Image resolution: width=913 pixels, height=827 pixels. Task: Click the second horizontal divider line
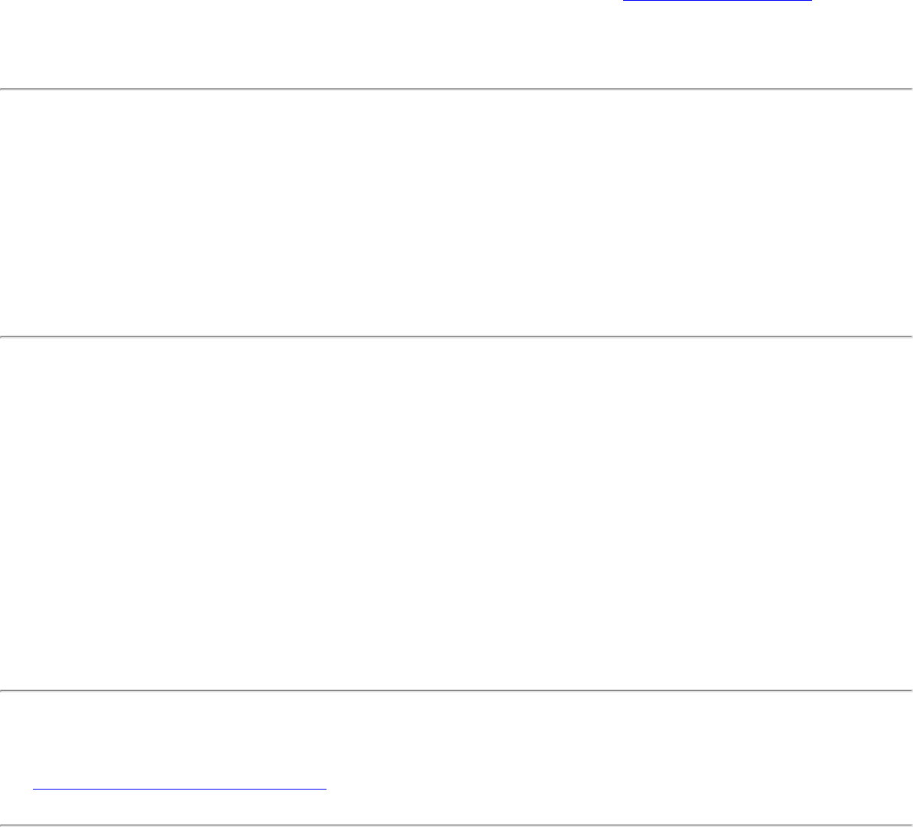click(456, 336)
